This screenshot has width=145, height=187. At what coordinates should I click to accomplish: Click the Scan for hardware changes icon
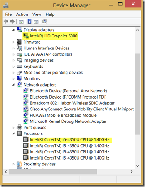click(x=45, y=21)
